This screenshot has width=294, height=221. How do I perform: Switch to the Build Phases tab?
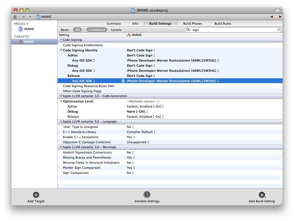193,24
